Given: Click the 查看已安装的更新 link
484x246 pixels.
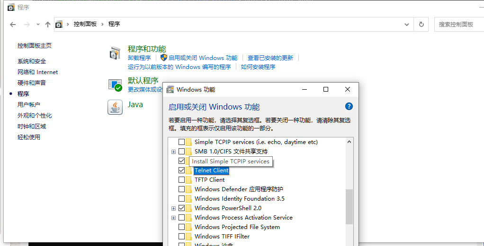Looking at the screenshot, I should pos(270,58).
